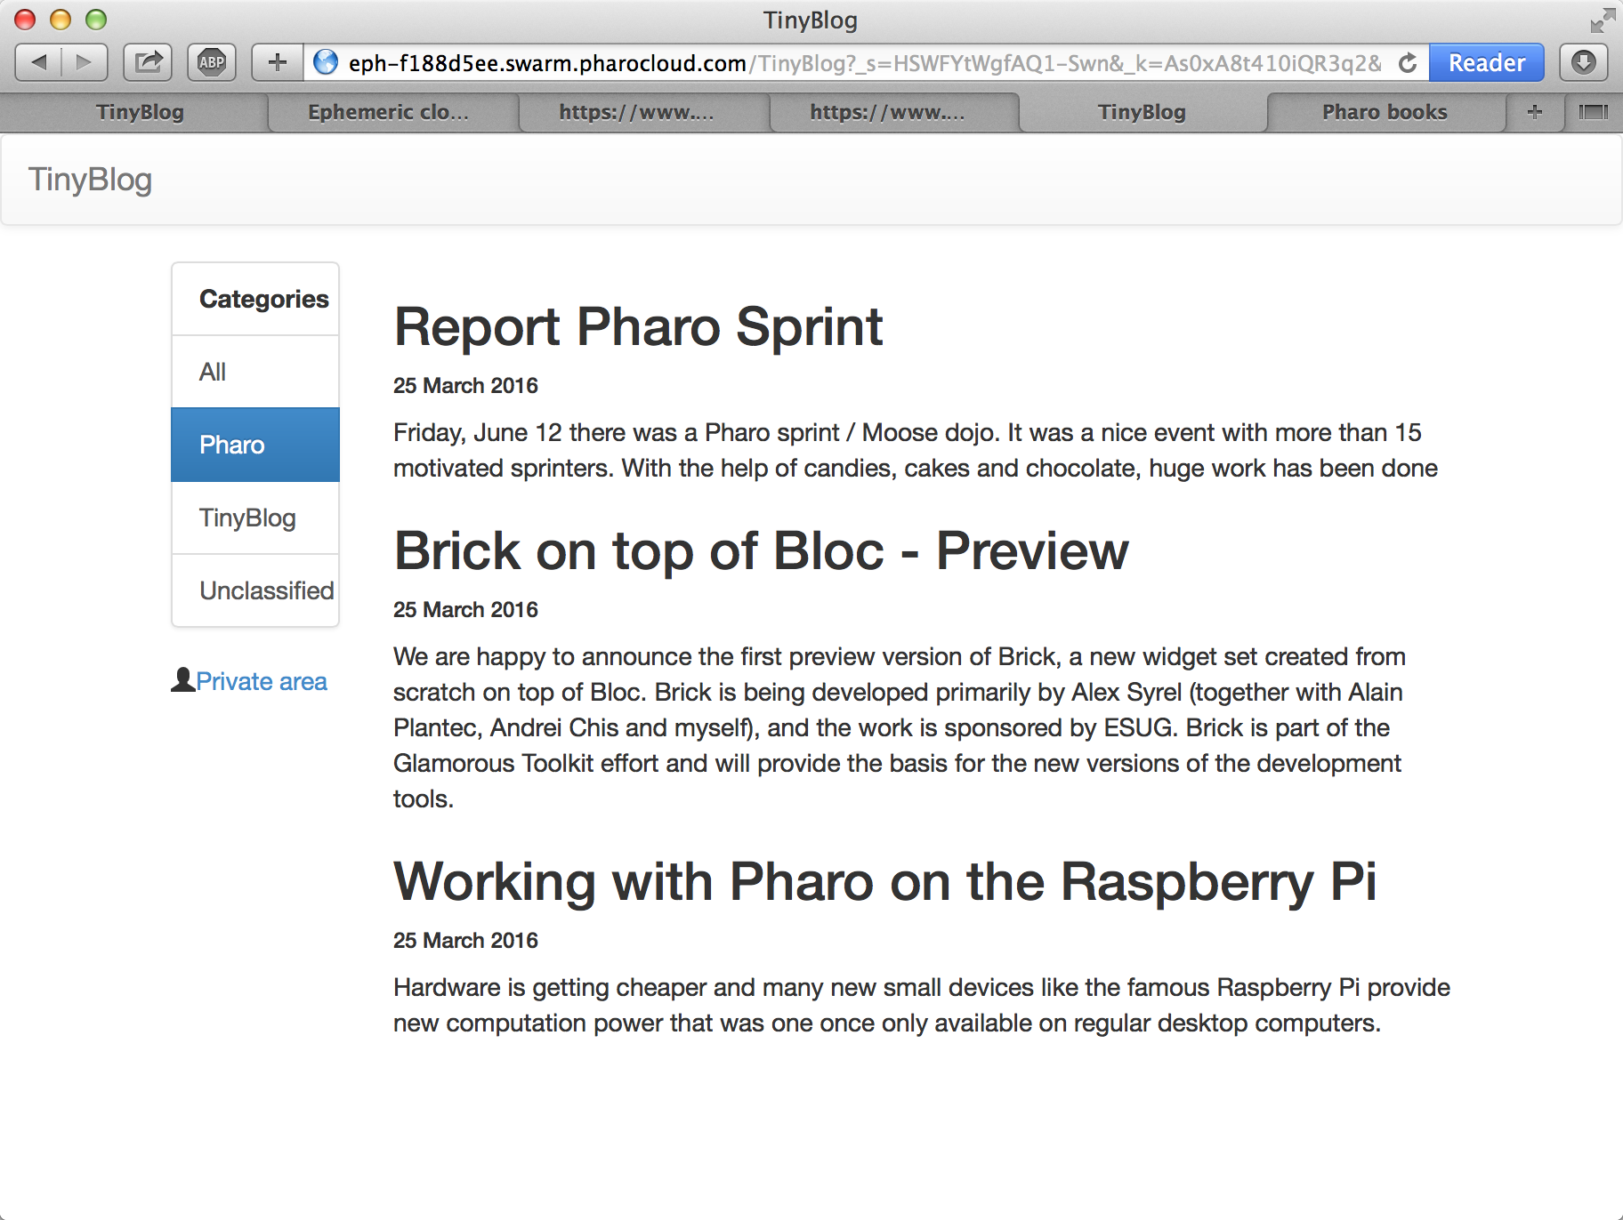Go back using the Safari back arrow
Viewport: 1623px width, 1220px height.
(x=39, y=62)
